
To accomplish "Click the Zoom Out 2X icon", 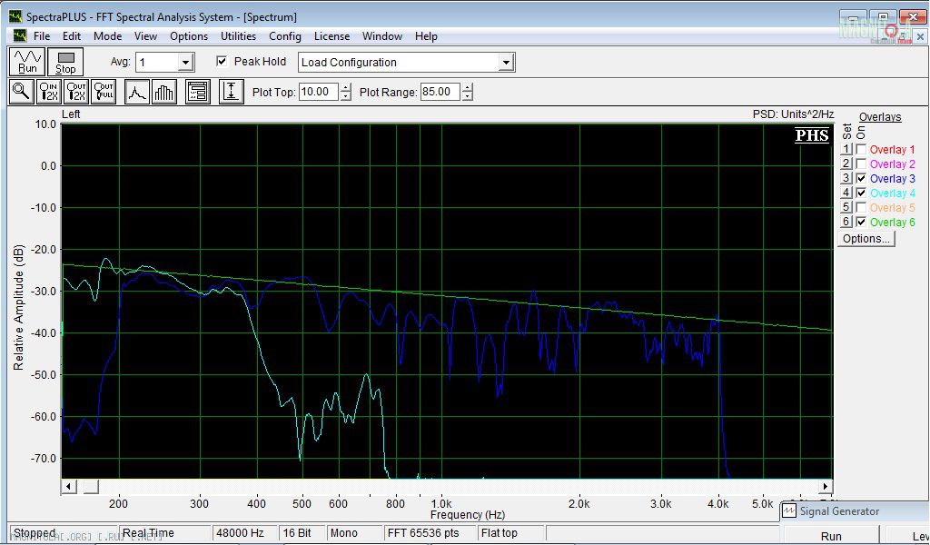I will pyautogui.click(x=76, y=92).
